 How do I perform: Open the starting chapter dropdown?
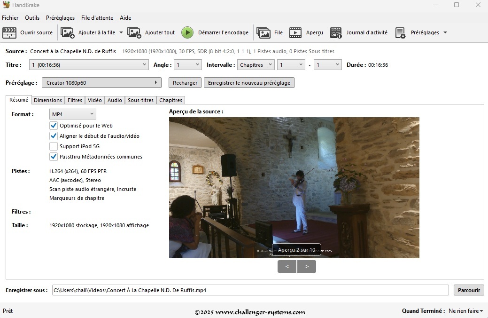point(291,65)
